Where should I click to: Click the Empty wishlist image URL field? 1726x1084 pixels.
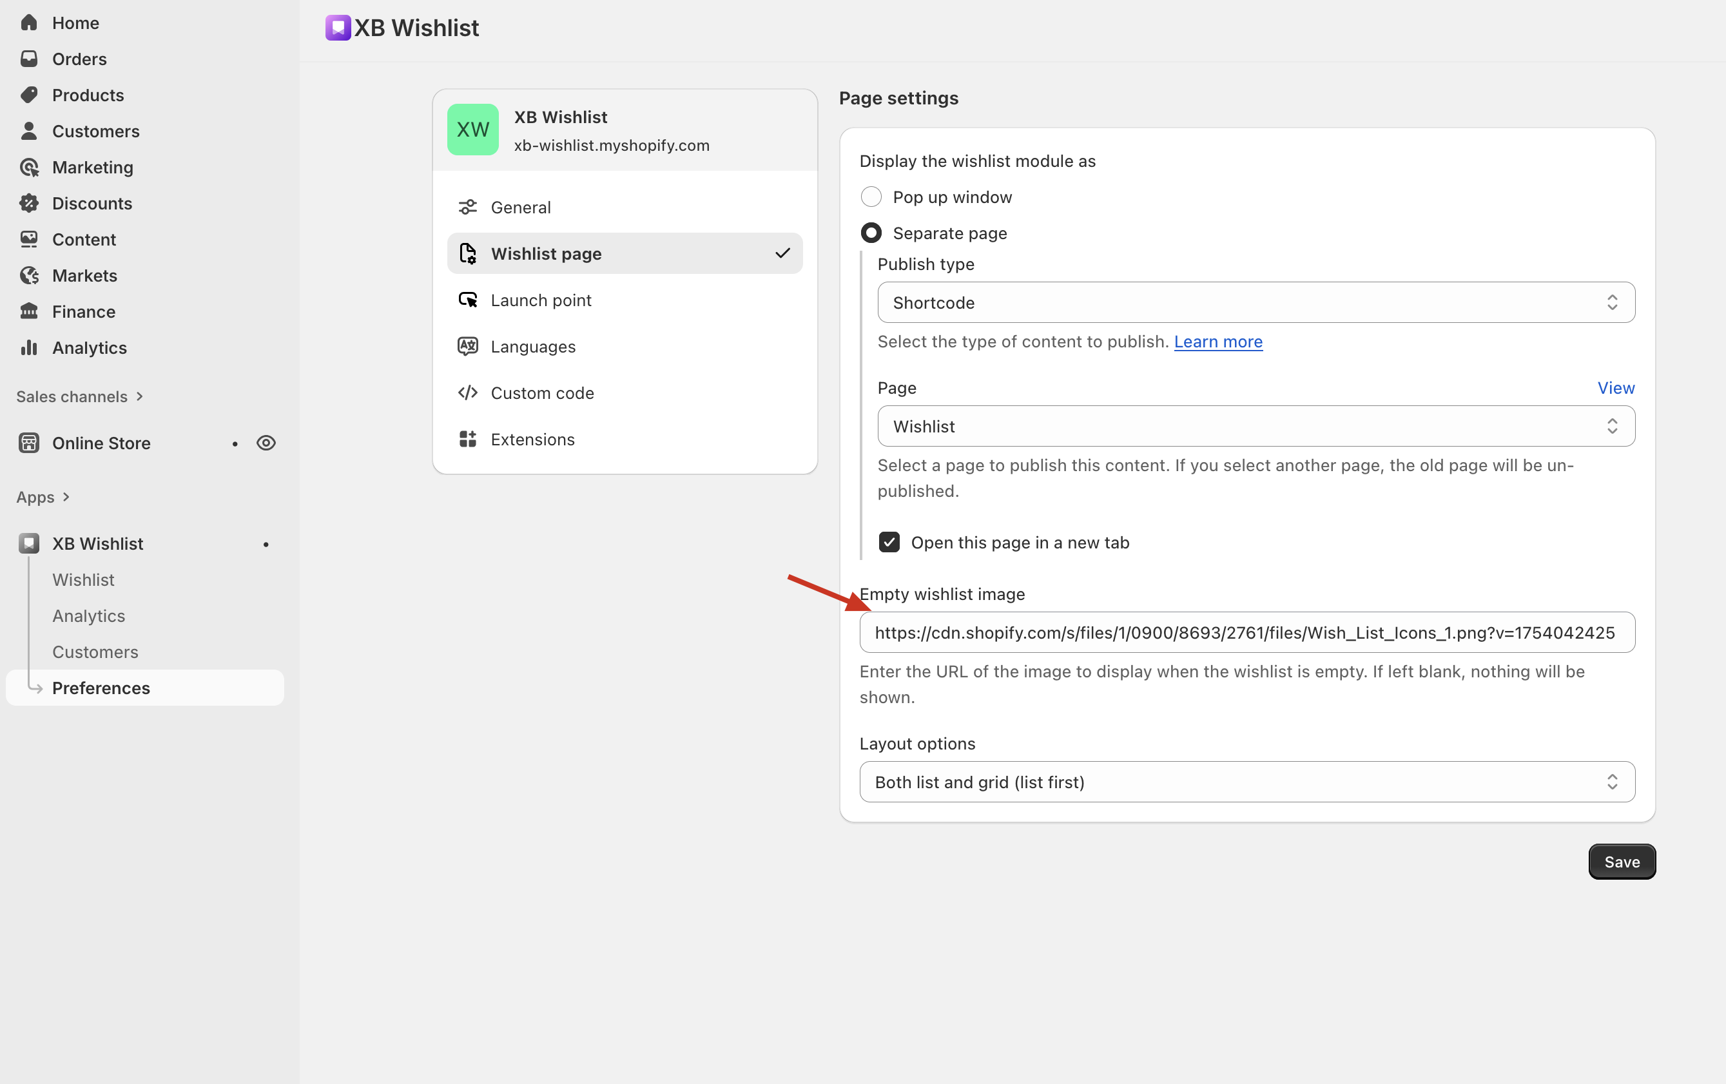[x=1246, y=632]
